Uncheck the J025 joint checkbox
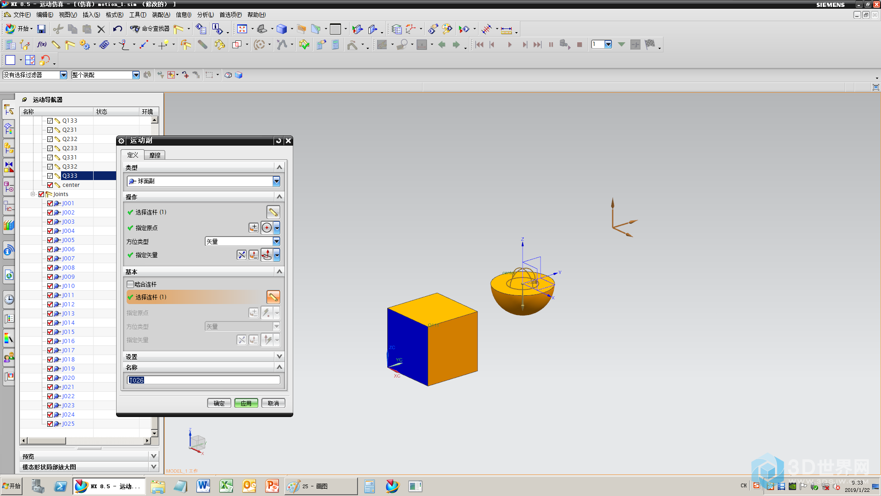This screenshot has height=496, width=881. [50, 424]
